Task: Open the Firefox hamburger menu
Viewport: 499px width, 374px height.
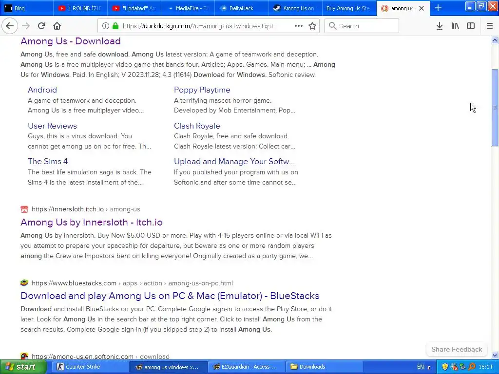Action: [490, 26]
